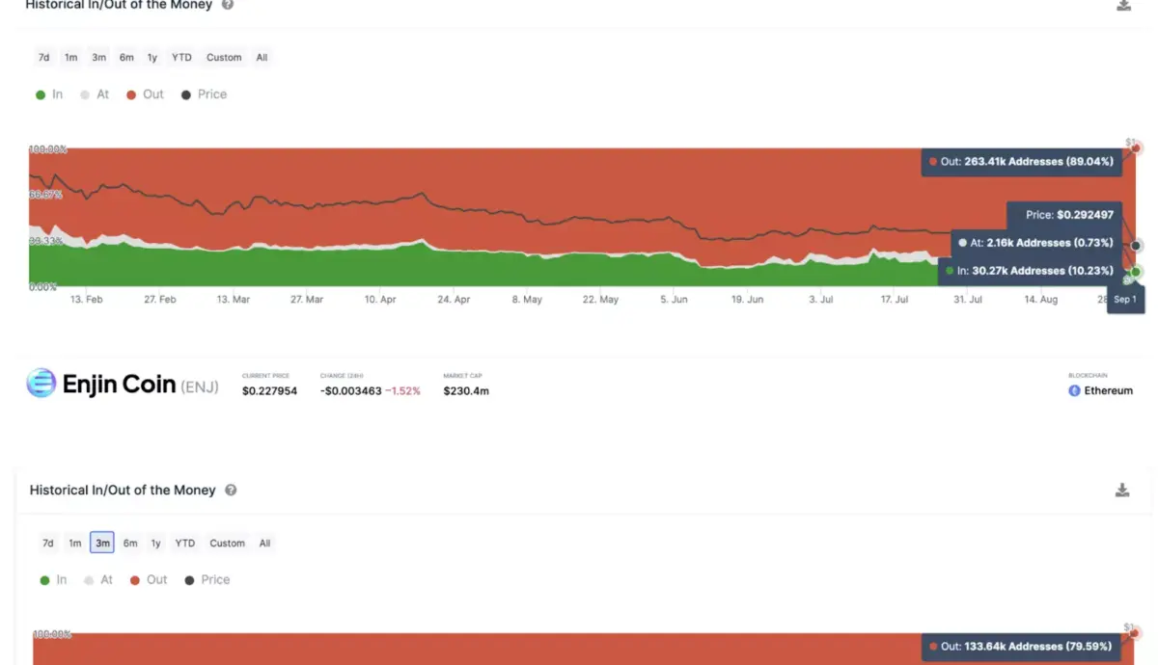Image resolution: width=1158 pixels, height=665 pixels.
Task: Click the top chart download icon
Action: 1123,6
